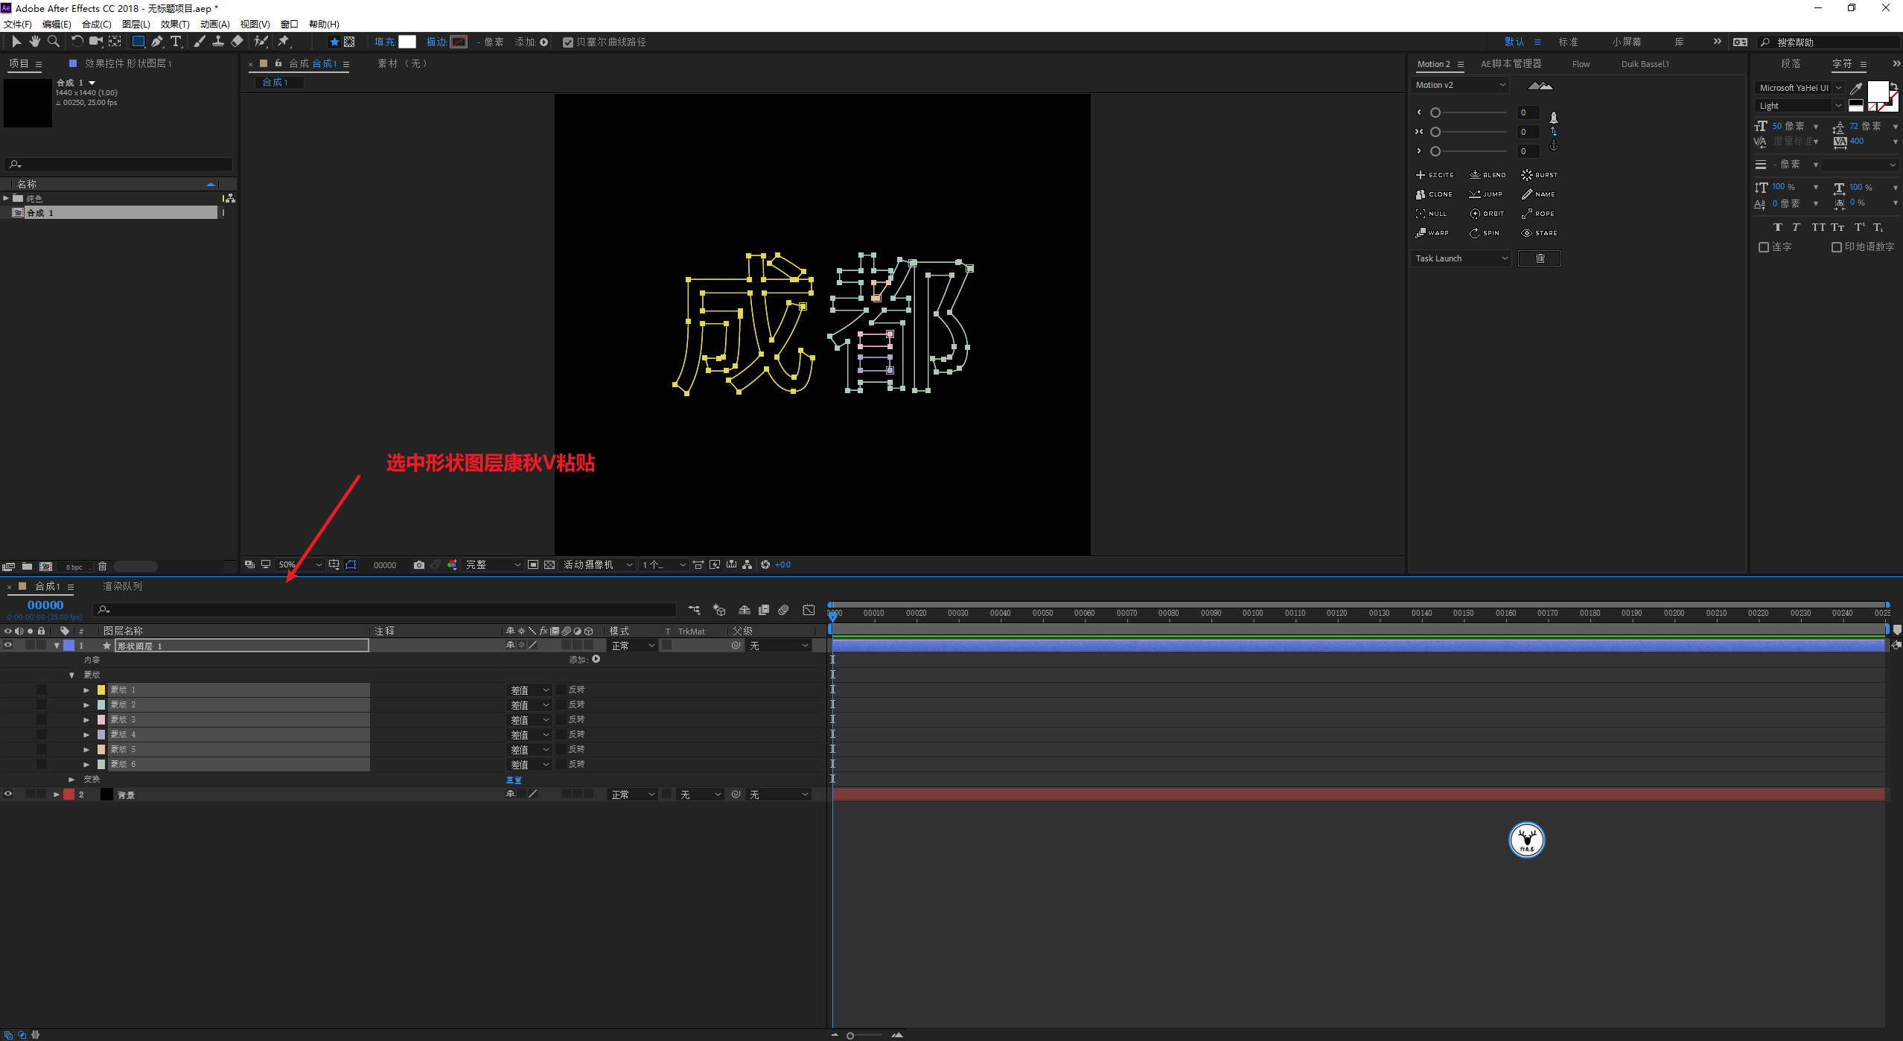Open the 效果(T) menu
This screenshot has width=1903, height=1041.
click(x=175, y=25)
